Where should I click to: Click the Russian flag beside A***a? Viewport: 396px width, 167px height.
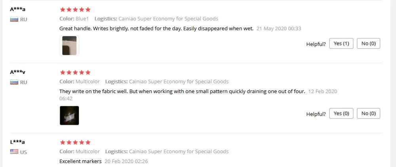coord(14,19)
